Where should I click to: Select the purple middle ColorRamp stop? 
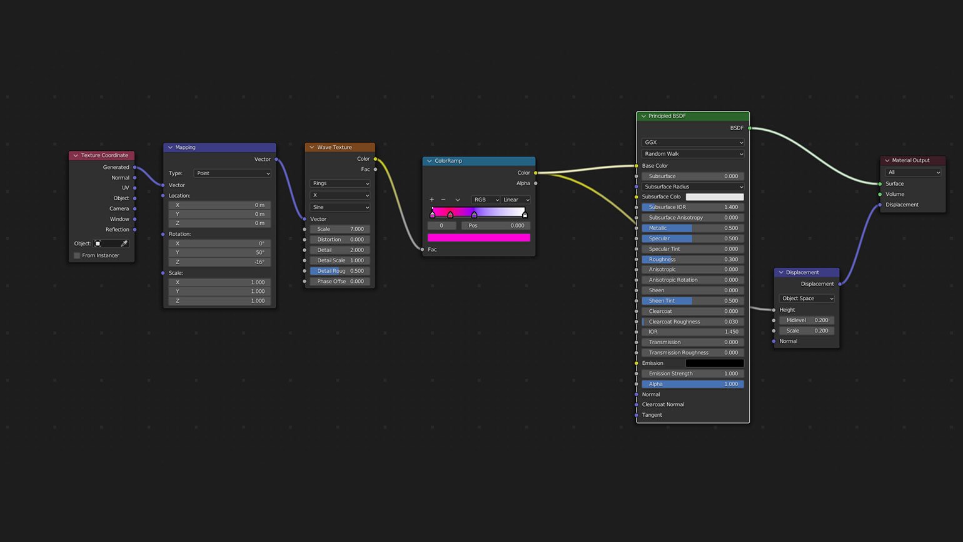click(474, 215)
